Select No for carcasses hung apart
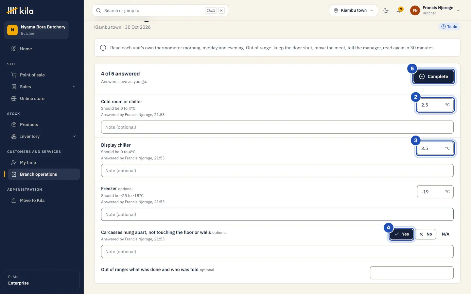The image size is (471, 294). 426,234
